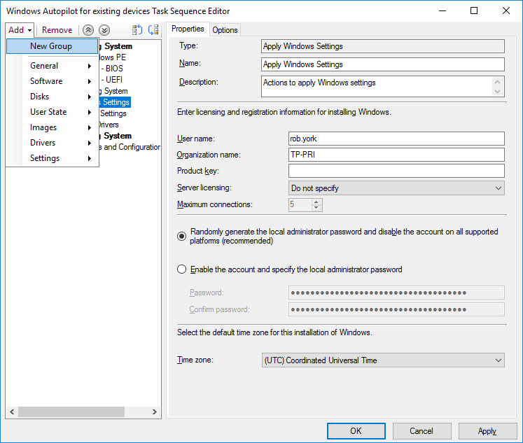Select the '- BIOS' tree step
The width and height of the screenshot is (523, 443).
pyautogui.click(x=112, y=69)
